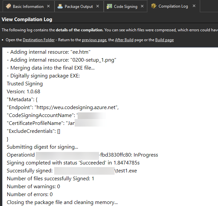Screen dimensions: 218x206
Task: Click the Azure endpoint URL log line
Action: [x=63, y=107]
